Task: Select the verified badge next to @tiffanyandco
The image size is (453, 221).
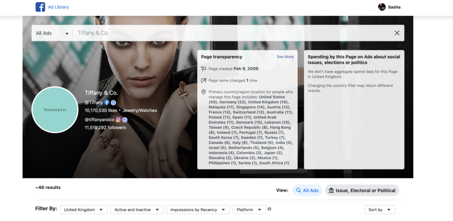Action: (125, 120)
